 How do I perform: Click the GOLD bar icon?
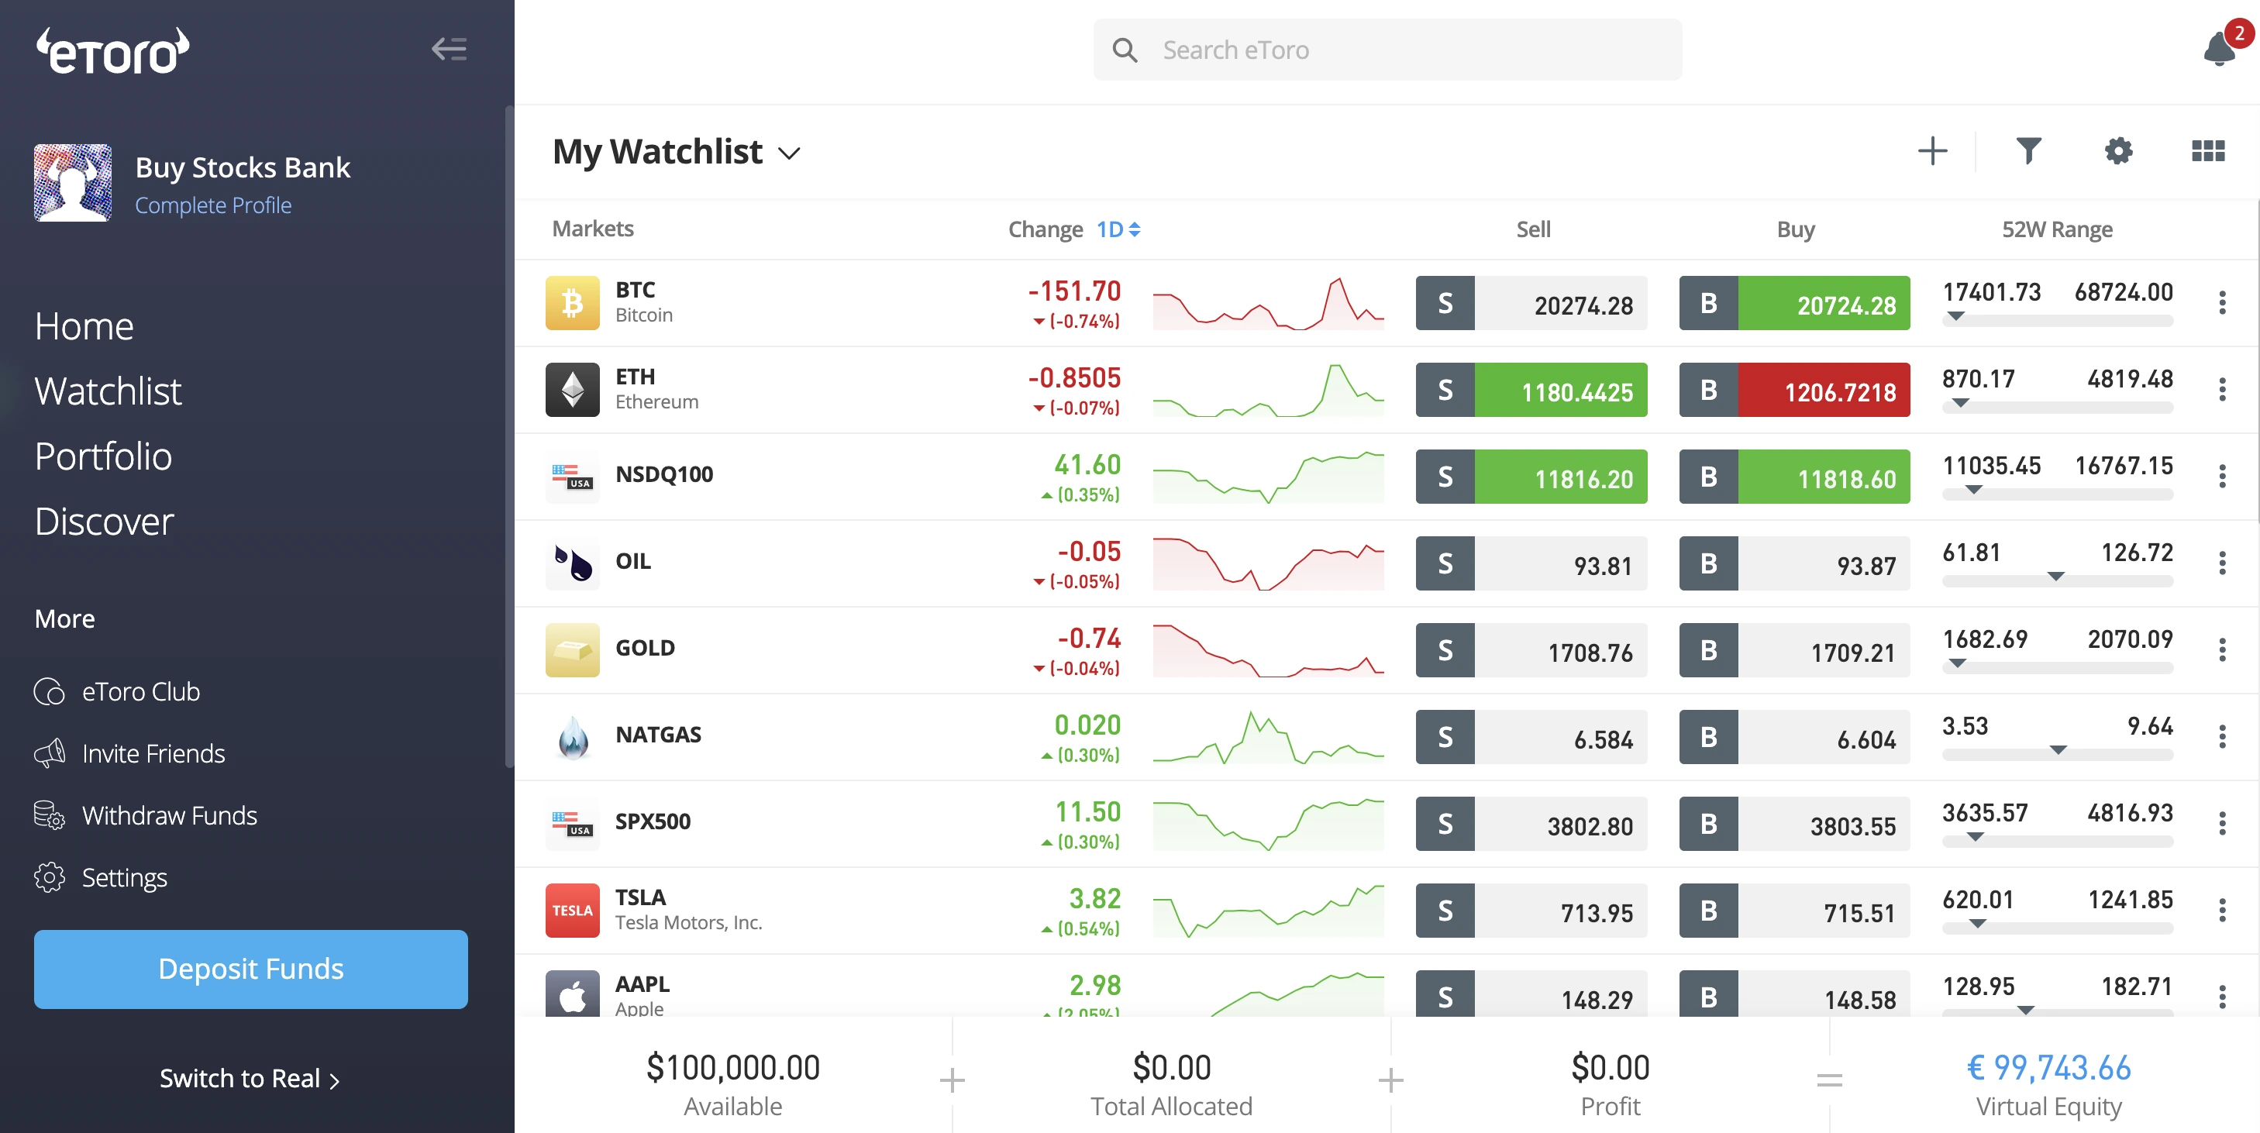click(572, 649)
